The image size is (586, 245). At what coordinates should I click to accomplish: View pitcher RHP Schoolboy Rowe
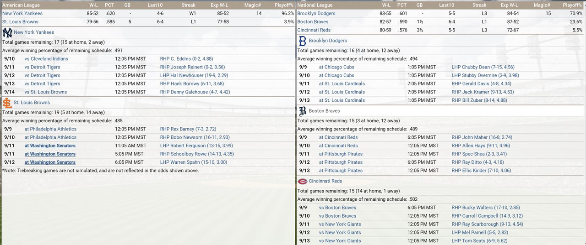pos(197,154)
